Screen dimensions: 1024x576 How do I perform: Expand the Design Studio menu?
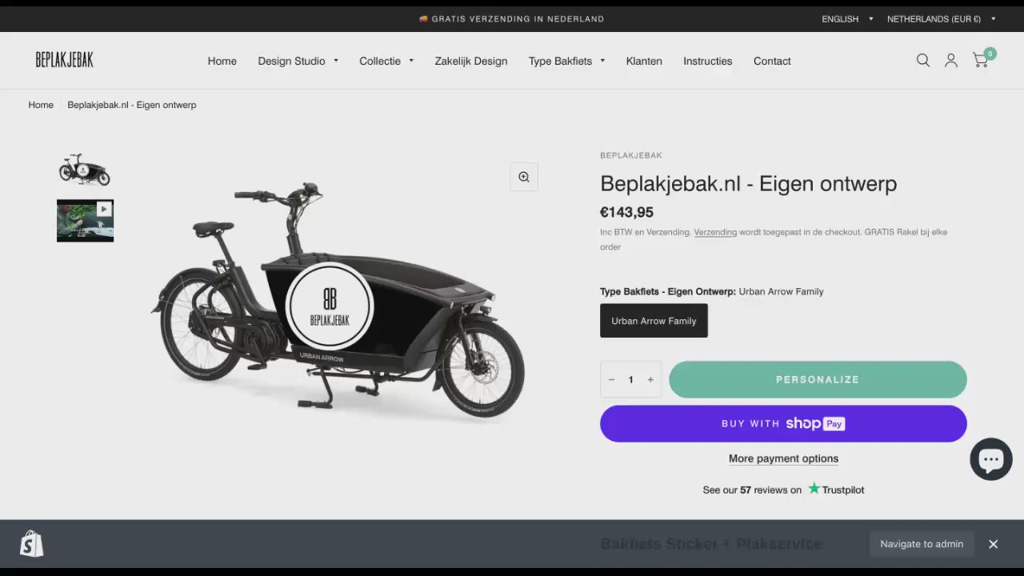[298, 61]
